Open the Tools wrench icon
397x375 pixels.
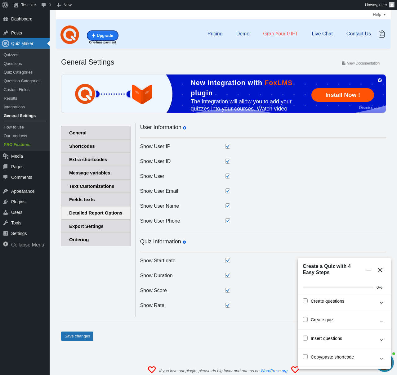[6, 223]
